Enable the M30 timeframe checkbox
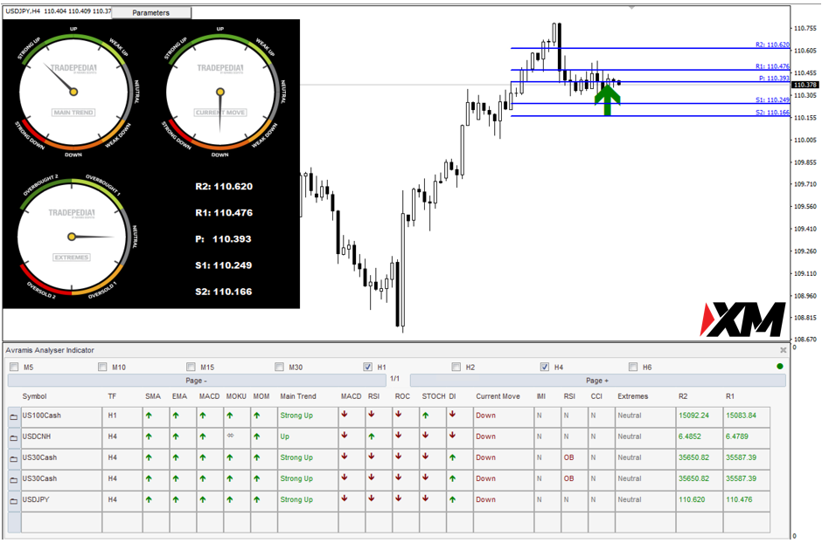This screenshot has height=550, width=829. click(279, 367)
